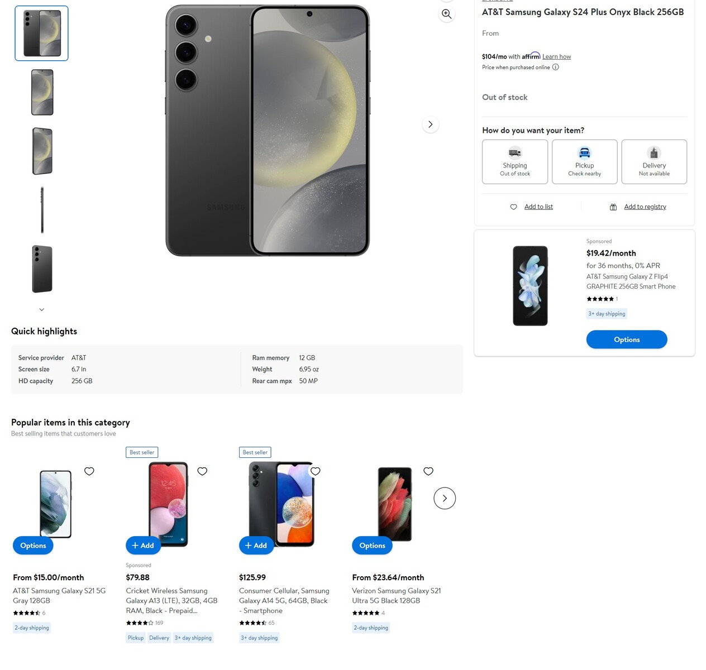Click the gift icon for Add to registry

tap(613, 207)
